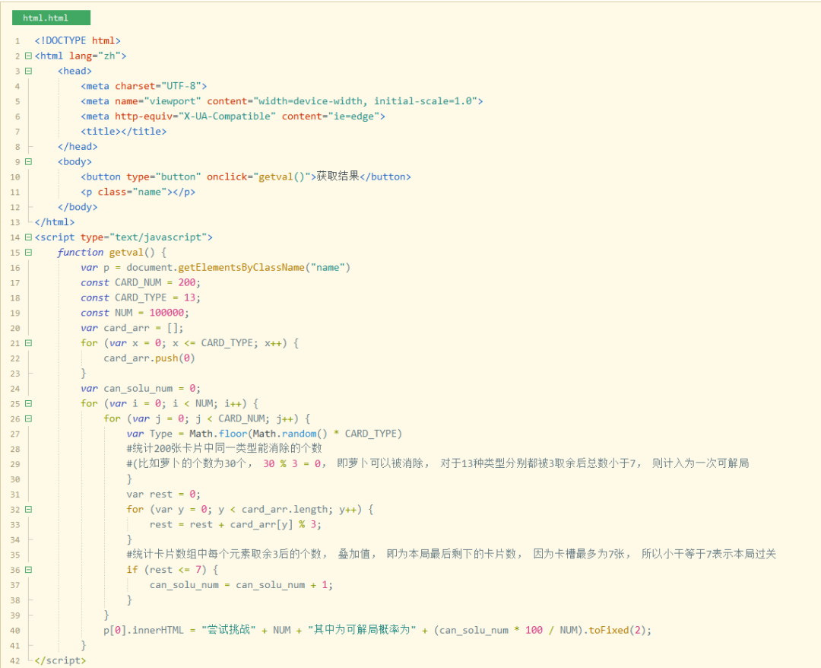Switch to the html.html file tab
Screen dimensions: 821x668
pyautogui.click(x=50, y=17)
